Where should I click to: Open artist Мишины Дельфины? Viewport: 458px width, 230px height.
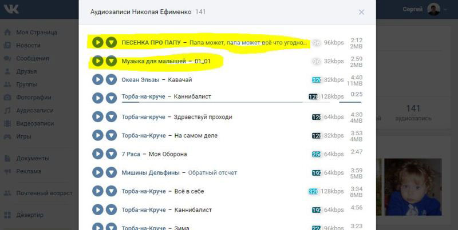(151, 173)
